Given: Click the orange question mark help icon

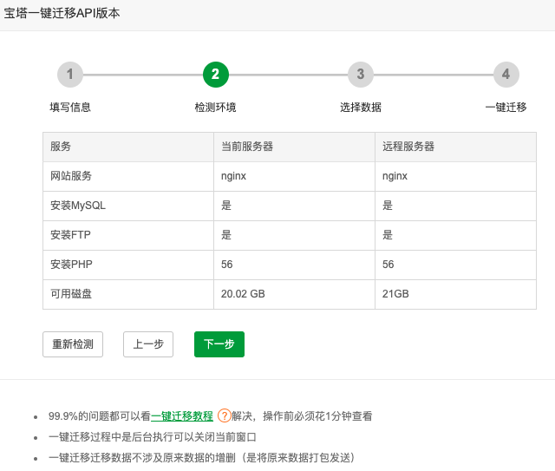Looking at the screenshot, I should coord(224,415).
